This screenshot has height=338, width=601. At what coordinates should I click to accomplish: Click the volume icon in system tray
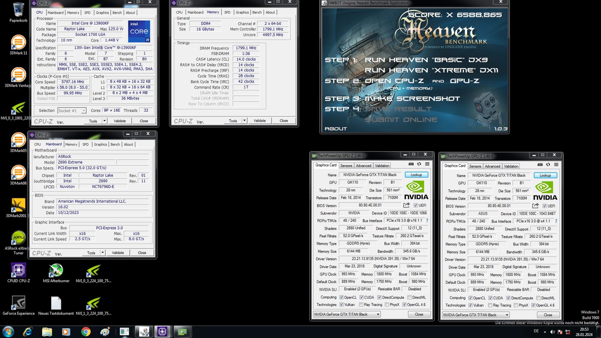pos(552,332)
